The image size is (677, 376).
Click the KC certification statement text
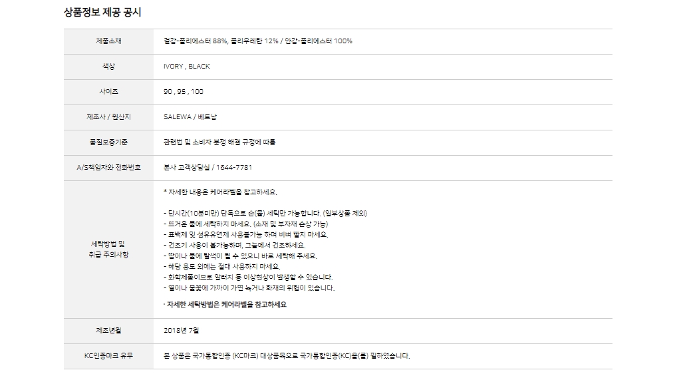(287, 356)
